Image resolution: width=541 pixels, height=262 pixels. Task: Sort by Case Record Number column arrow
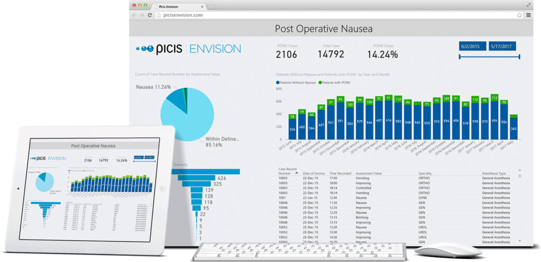[x=296, y=173]
